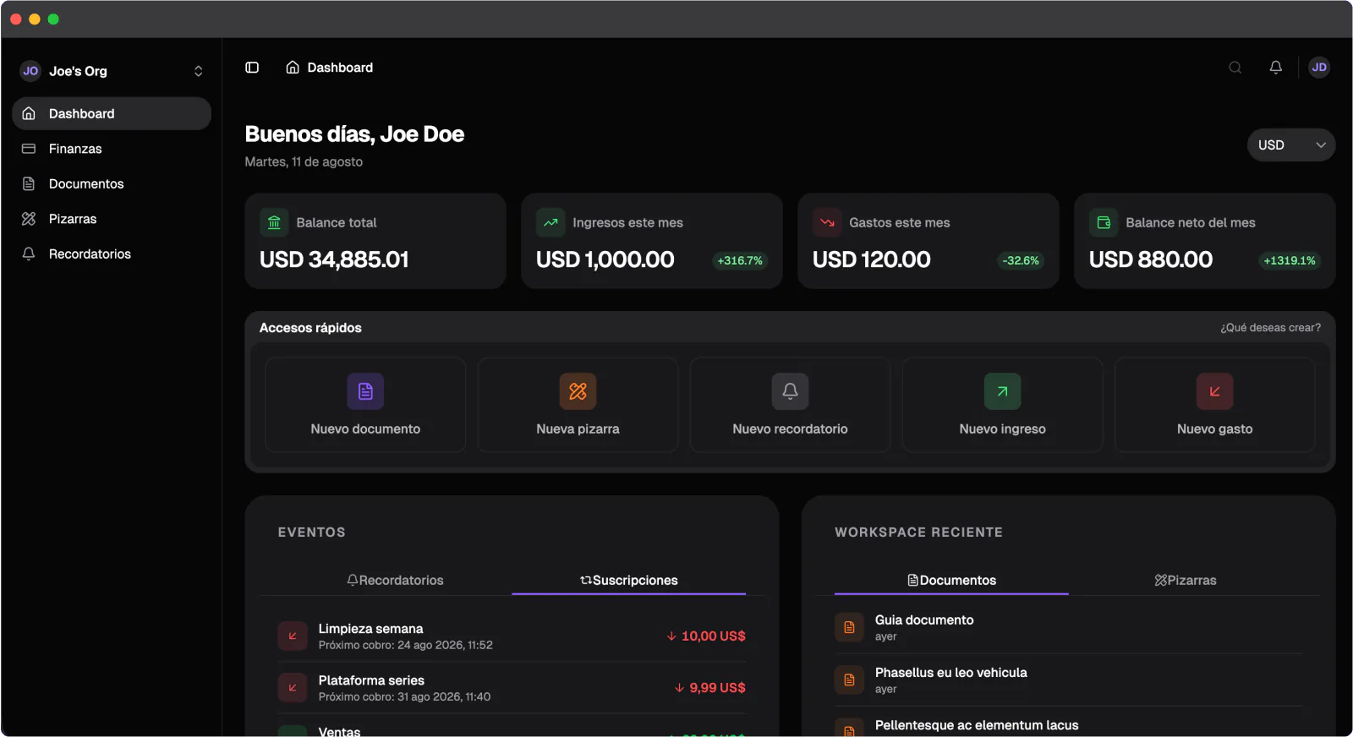Click the Recordatorios bell icon in sidebar
The height and width of the screenshot is (737, 1353).
point(29,254)
